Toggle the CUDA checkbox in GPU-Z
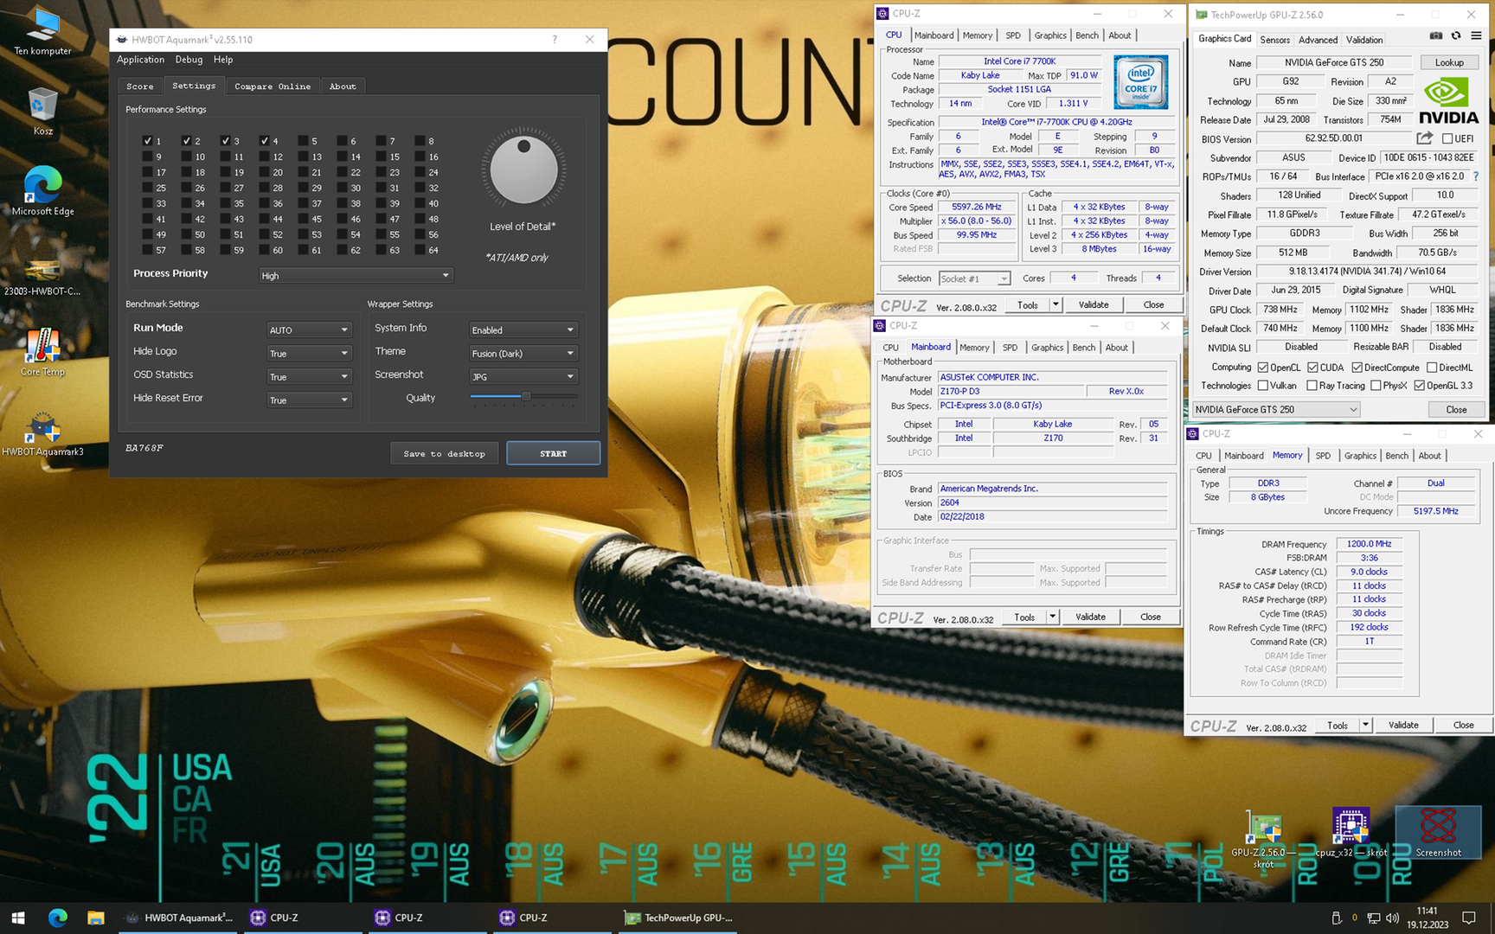Screen dimensions: 1495x934 1312,368
